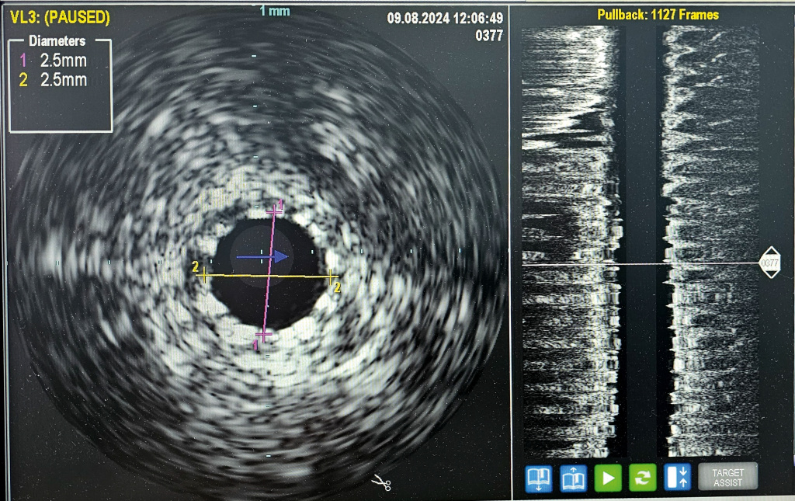Select the bottom endpoint of magenta diameter 1
Viewport: 795px width, 501px height.
[x=263, y=335]
